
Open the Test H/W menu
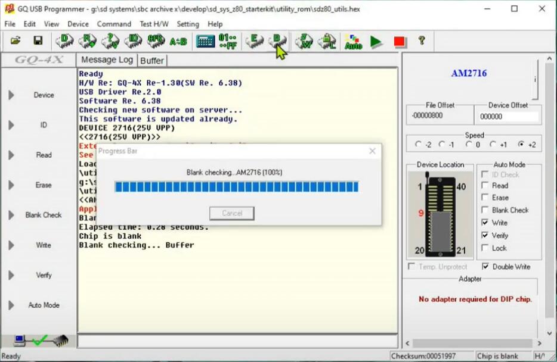click(x=154, y=24)
